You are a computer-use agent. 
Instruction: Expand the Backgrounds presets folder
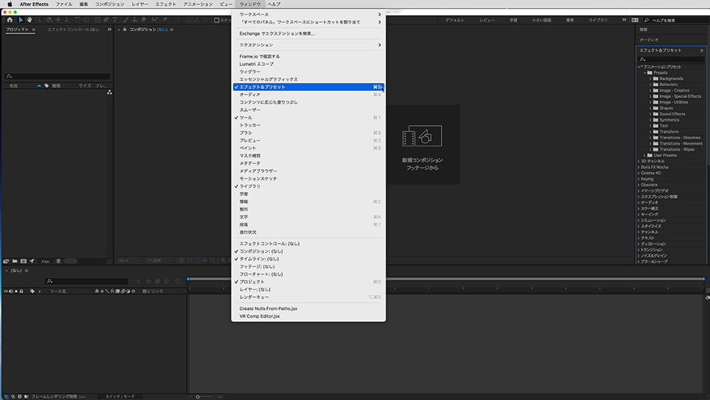coord(650,78)
